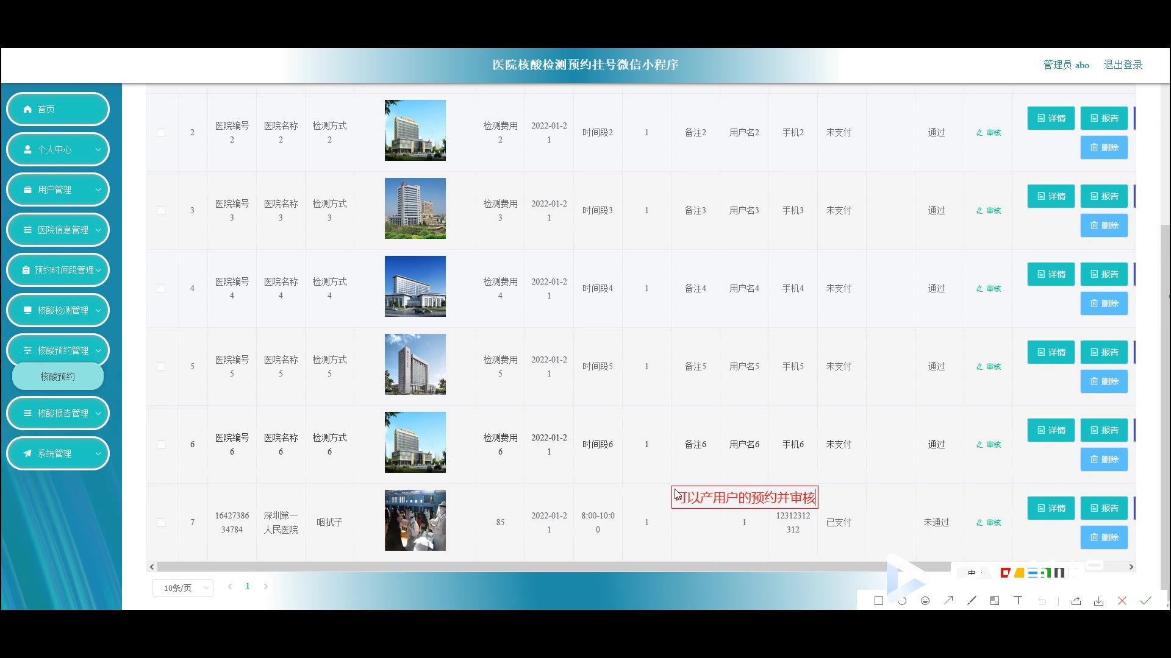Expand the 系统管理 sidebar menu
Screen dimensions: 1171x658
point(58,453)
